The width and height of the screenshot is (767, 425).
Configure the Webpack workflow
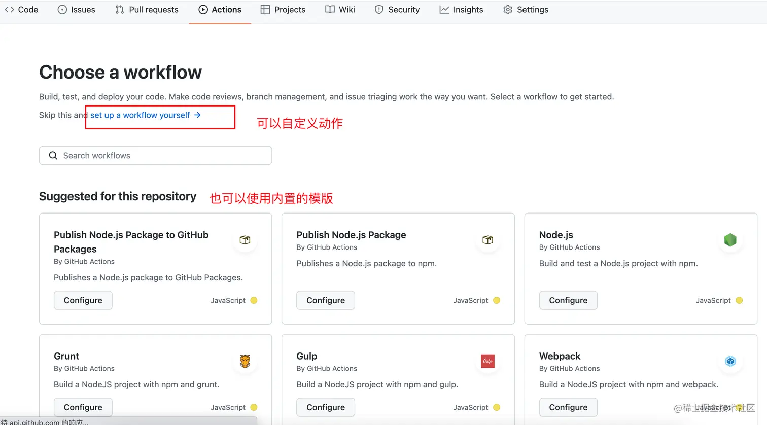(x=568, y=407)
